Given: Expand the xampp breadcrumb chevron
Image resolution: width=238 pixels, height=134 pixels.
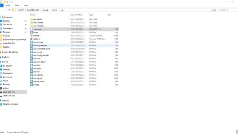Looking at the screenshot, I should click(50, 10).
